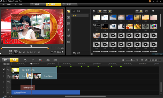Click the Play button in preview
The height and width of the screenshot is (98, 163).
pyautogui.click(x=15, y=52)
